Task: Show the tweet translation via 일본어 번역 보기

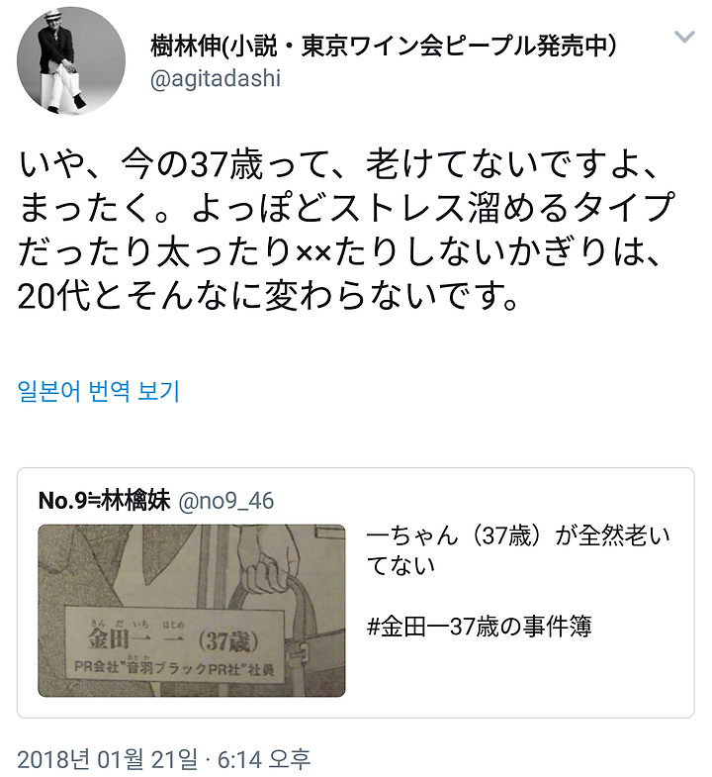Action: click(99, 391)
